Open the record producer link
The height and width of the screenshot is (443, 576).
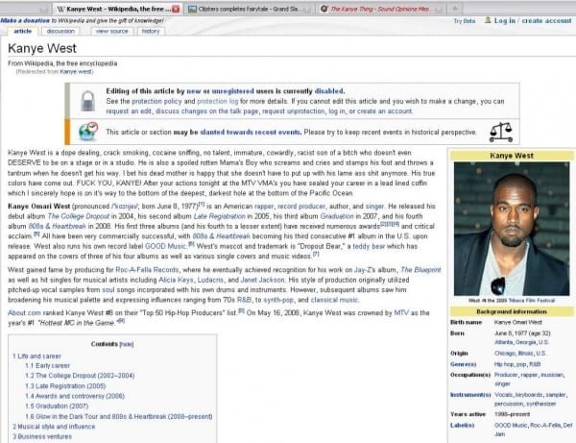(x=301, y=207)
